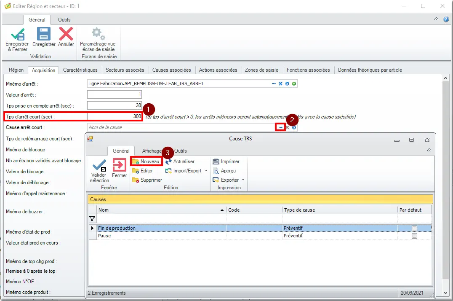This screenshot has width=453, height=301.
Task: Click the Annuler red cross icon
Action: click(66, 34)
